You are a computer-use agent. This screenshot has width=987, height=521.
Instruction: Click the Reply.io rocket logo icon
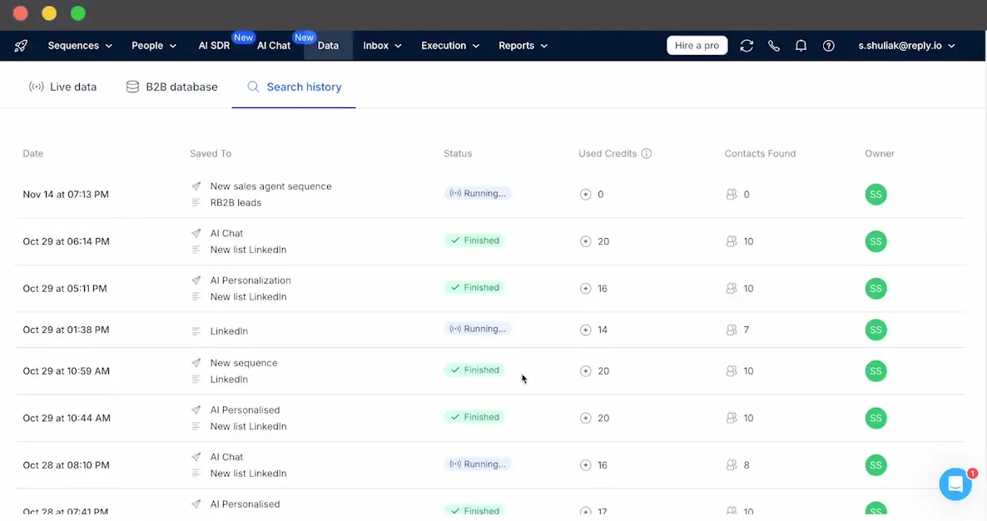[x=20, y=46]
